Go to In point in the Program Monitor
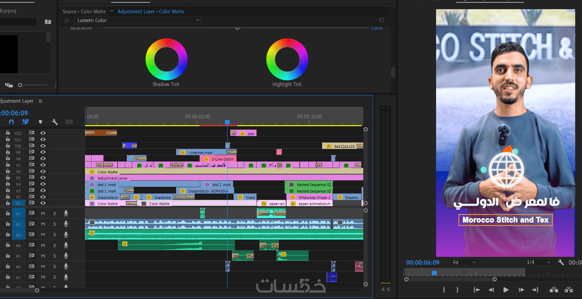 477,290
